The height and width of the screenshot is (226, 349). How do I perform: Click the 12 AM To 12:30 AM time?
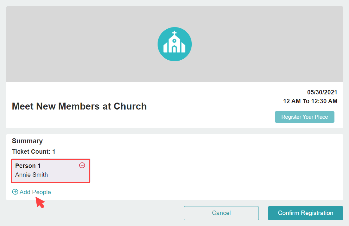pyautogui.click(x=310, y=101)
